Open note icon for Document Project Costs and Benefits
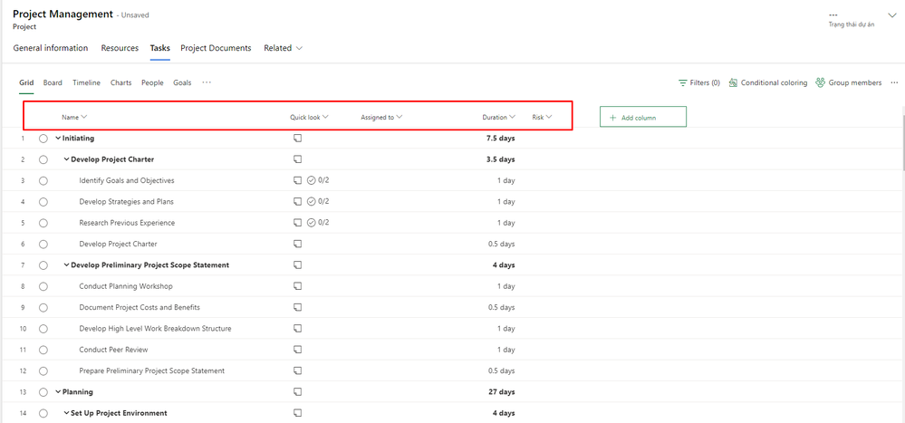This screenshot has width=905, height=423. click(297, 307)
